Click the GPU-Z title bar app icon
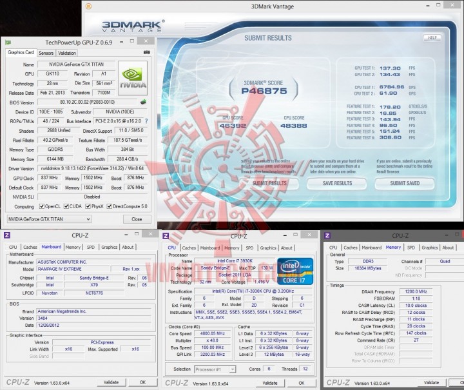 click(x=8, y=43)
